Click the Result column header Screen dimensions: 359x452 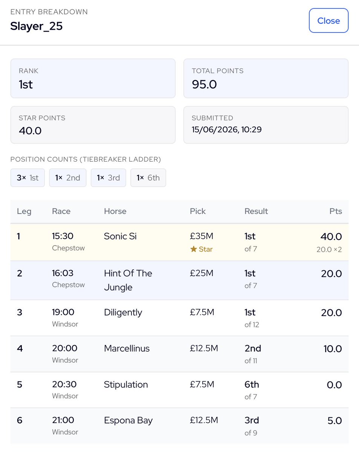click(256, 211)
